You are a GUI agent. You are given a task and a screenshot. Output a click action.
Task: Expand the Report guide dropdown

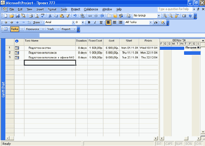pos(75,29)
